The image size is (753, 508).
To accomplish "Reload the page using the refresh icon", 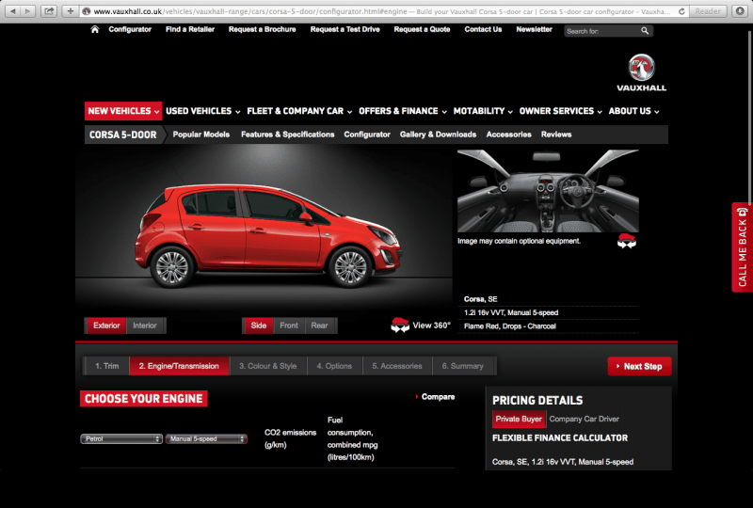I will (681, 11).
